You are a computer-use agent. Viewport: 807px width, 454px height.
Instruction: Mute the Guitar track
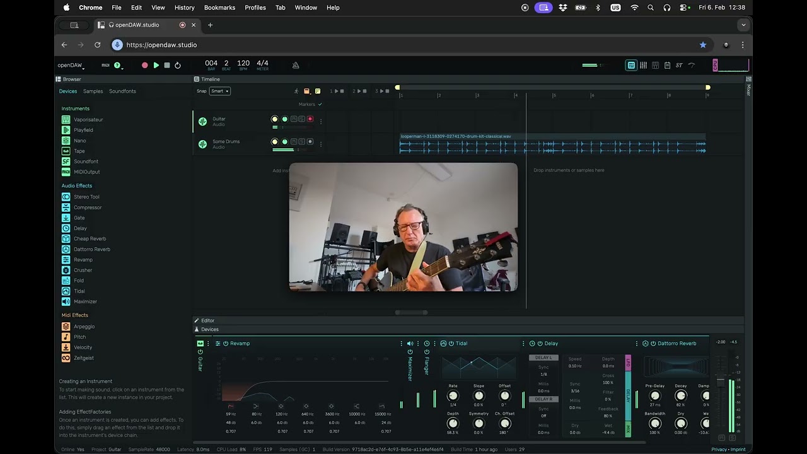pyautogui.click(x=293, y=119)
